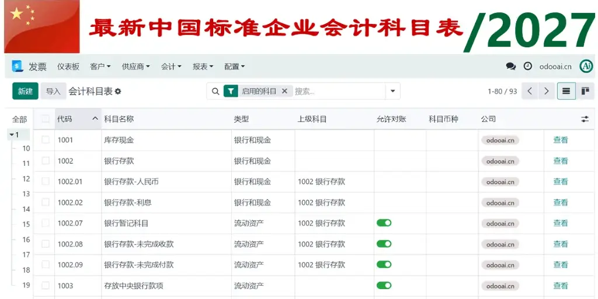The image size is (598, 299).
Task: Select checkbox for row 1002.08
Action: tap(46, 244)
